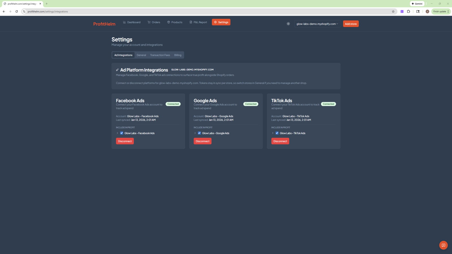This screenshot has width=452, height=254.
Task: Click the Settings nav button
Action: pos(221,22)
